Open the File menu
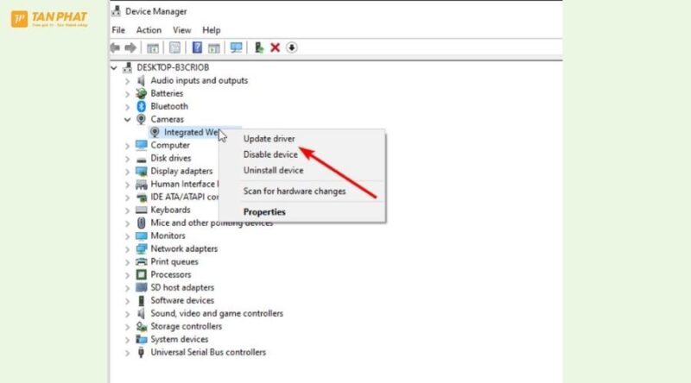 coord(119,30)
